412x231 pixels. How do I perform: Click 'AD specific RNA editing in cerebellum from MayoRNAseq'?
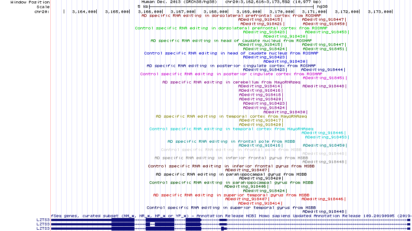231,82
